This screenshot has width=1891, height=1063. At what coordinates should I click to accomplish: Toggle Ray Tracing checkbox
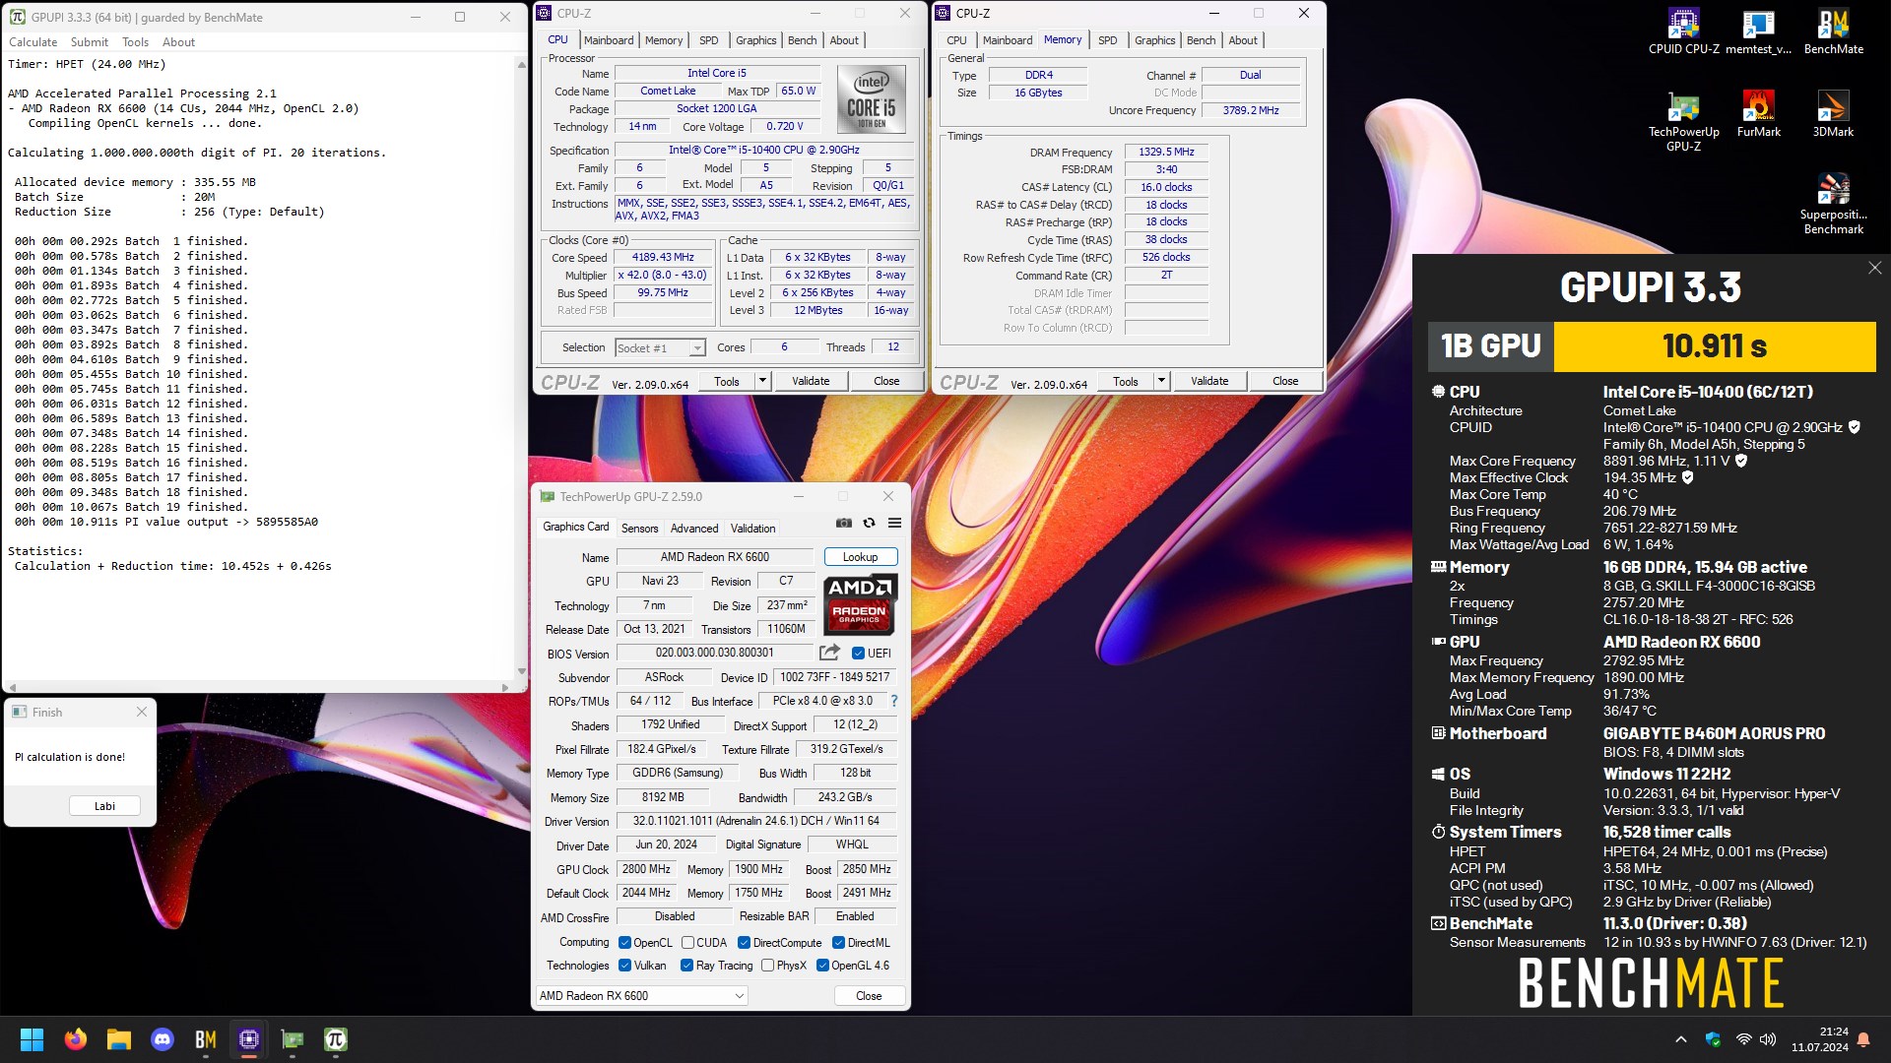click(x=686, y=966)
